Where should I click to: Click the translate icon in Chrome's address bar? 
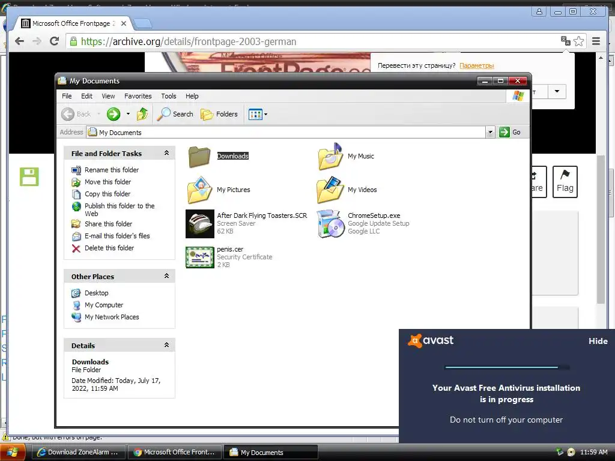pos(566,41)
